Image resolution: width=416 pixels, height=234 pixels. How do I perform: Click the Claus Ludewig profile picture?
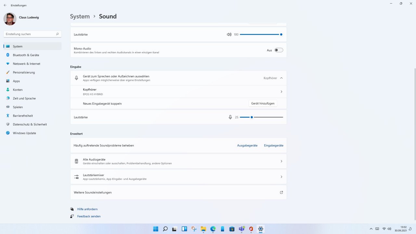pos(10,19)
